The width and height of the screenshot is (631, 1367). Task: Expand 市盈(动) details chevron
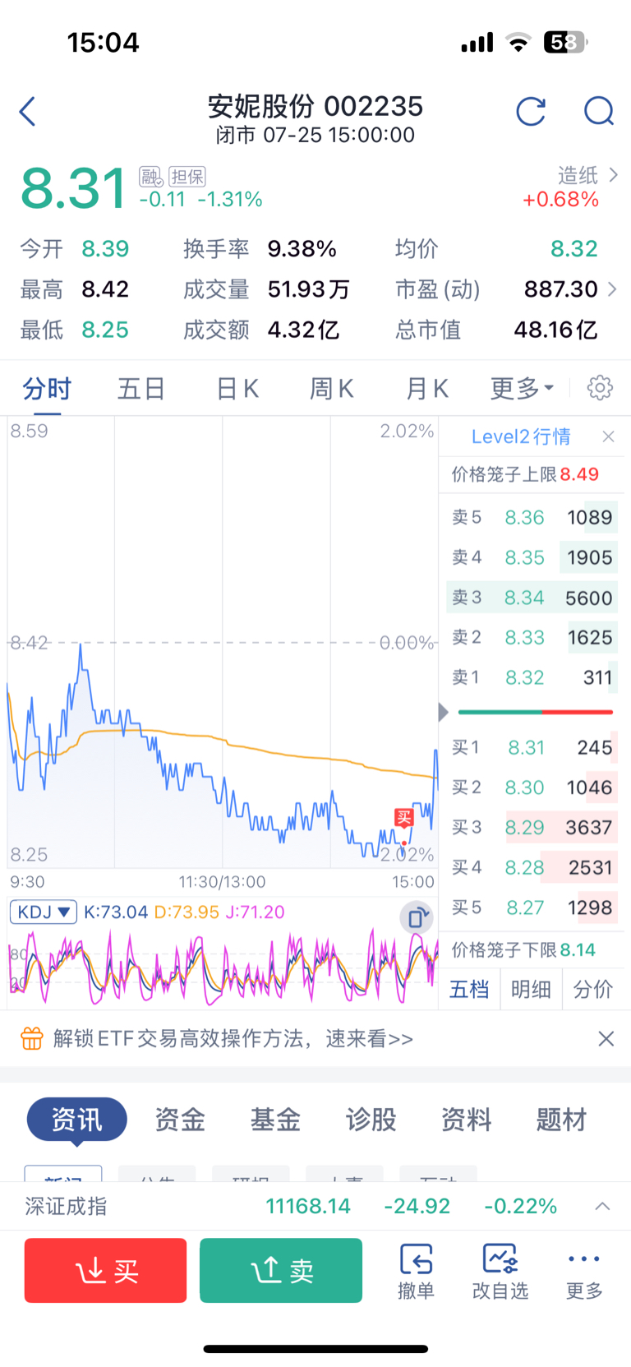click(x=612, y=289)
